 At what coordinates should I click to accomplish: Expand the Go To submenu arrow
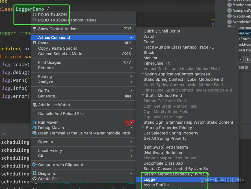(131, 91)
